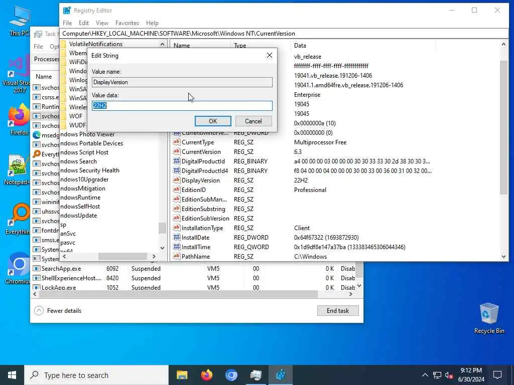514x385 pixels.
Task: Open the Recycle Bin desktop icon
Action: point(489,318)
